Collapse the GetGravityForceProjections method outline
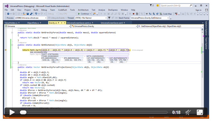The width and height of the screenshot is (212, 121). tap(12, 67)
